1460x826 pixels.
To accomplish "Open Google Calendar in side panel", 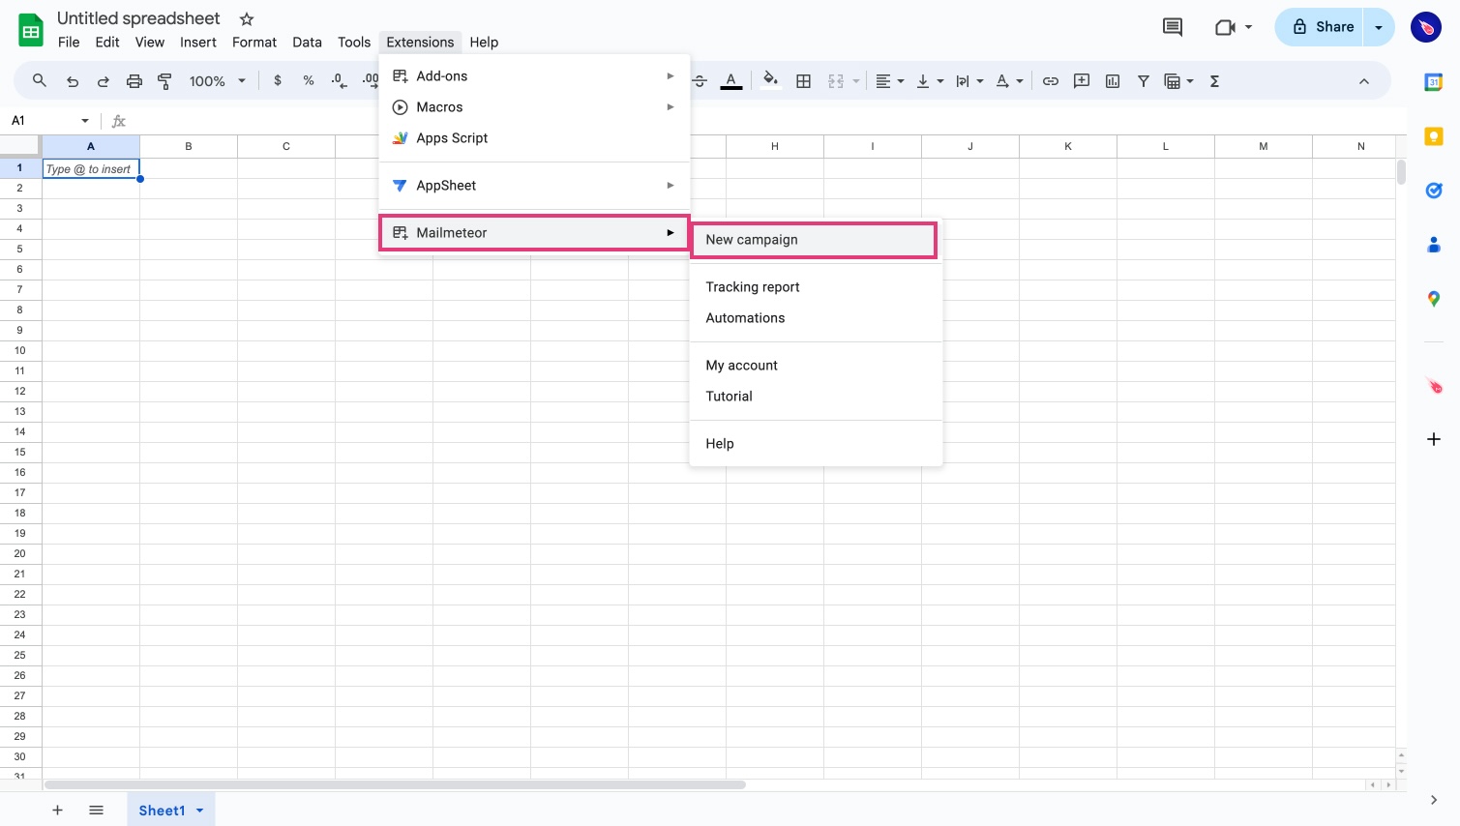I will tap(1434, 82).
